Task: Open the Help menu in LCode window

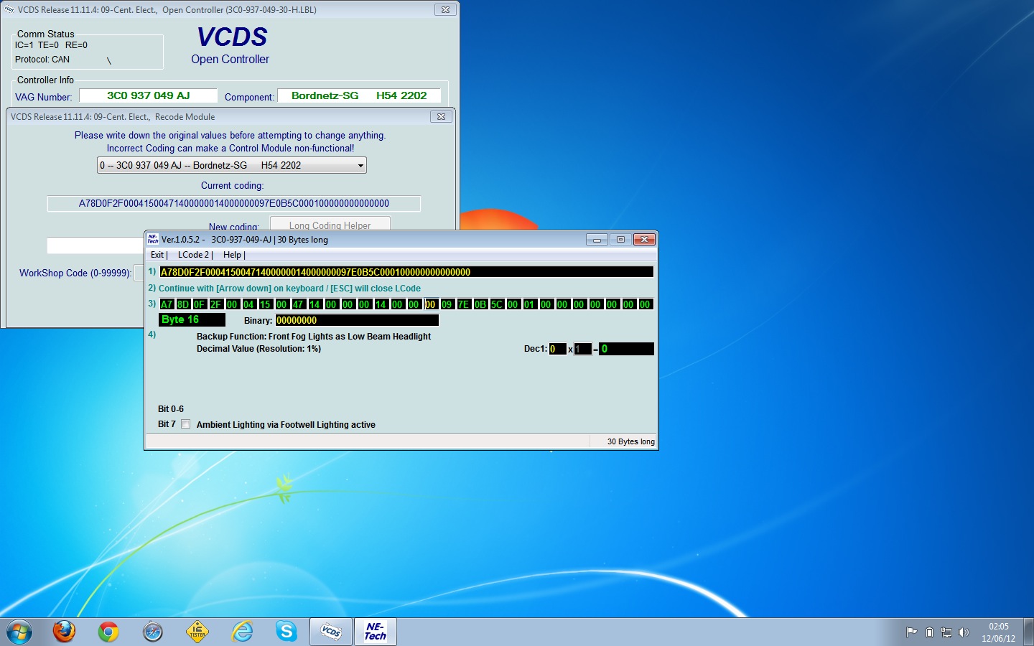Action: (234, 255)
